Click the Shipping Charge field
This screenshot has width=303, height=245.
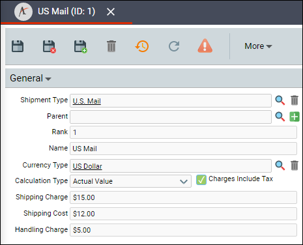click(183, 197)
